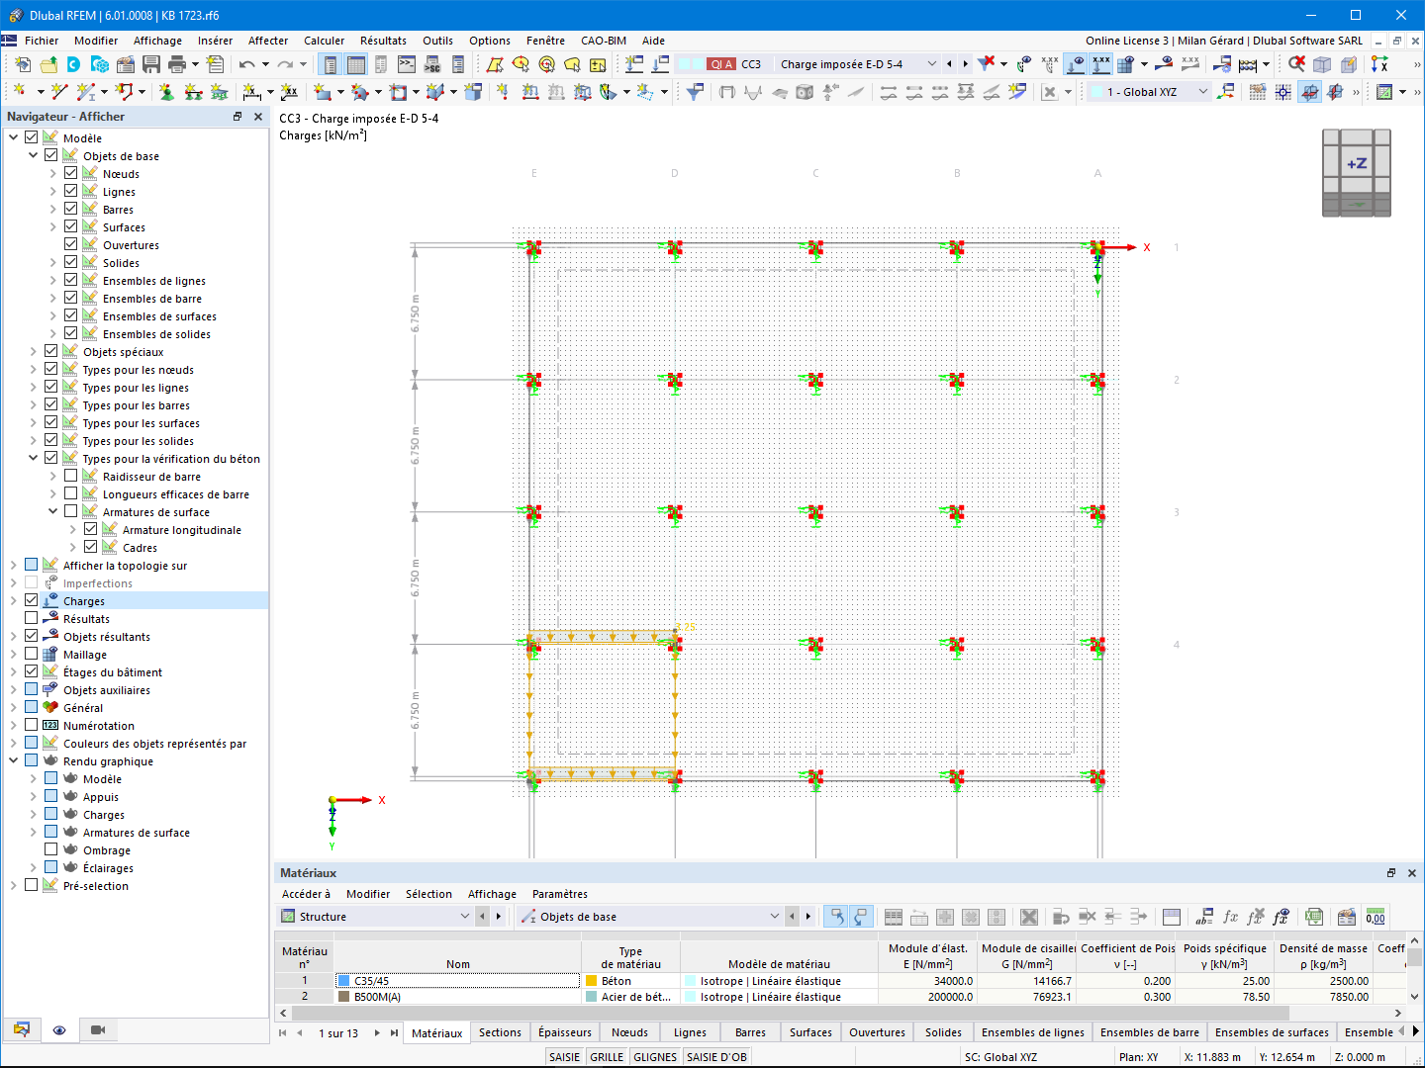Click the Excel export icon in Matériaux toolbar
The image size is (1425, 1068).
coord(1313,917)
